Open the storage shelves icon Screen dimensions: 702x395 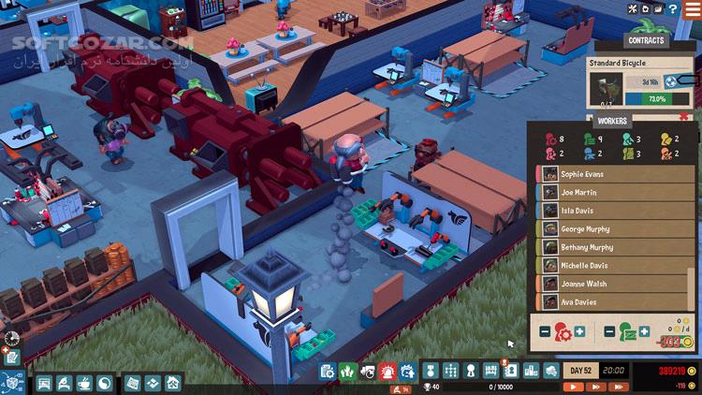tap(490, 371)
